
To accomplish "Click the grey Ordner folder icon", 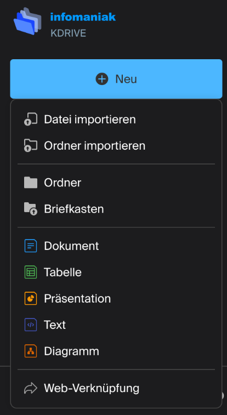I will (31, 183).
